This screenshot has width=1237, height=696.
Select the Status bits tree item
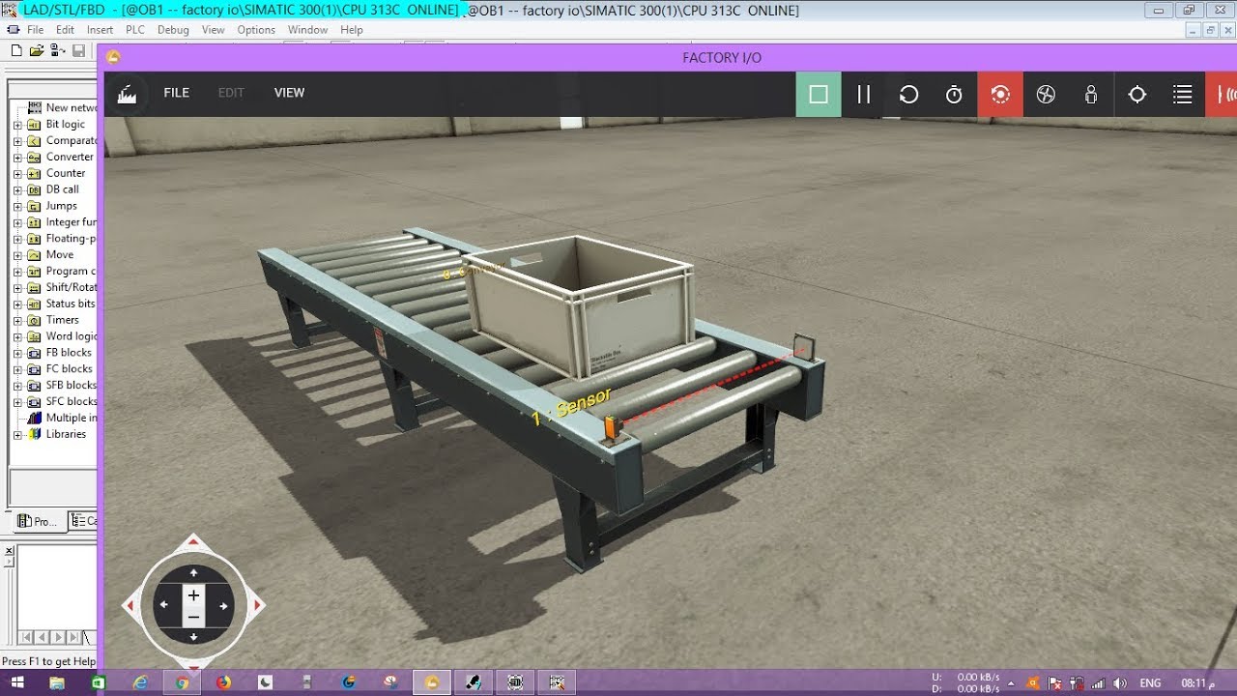[71, 304]
